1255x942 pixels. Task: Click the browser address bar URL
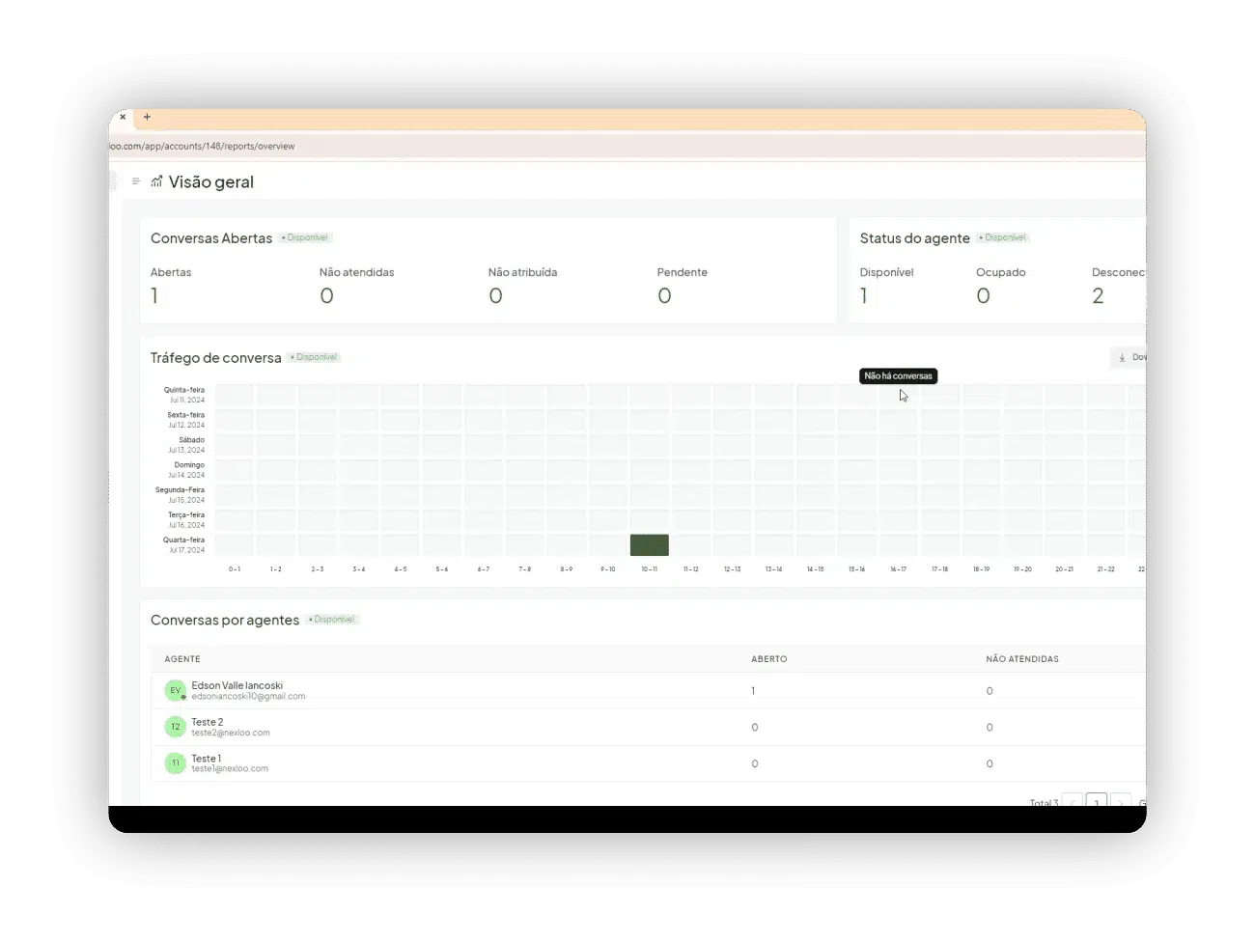pos(202,147)
